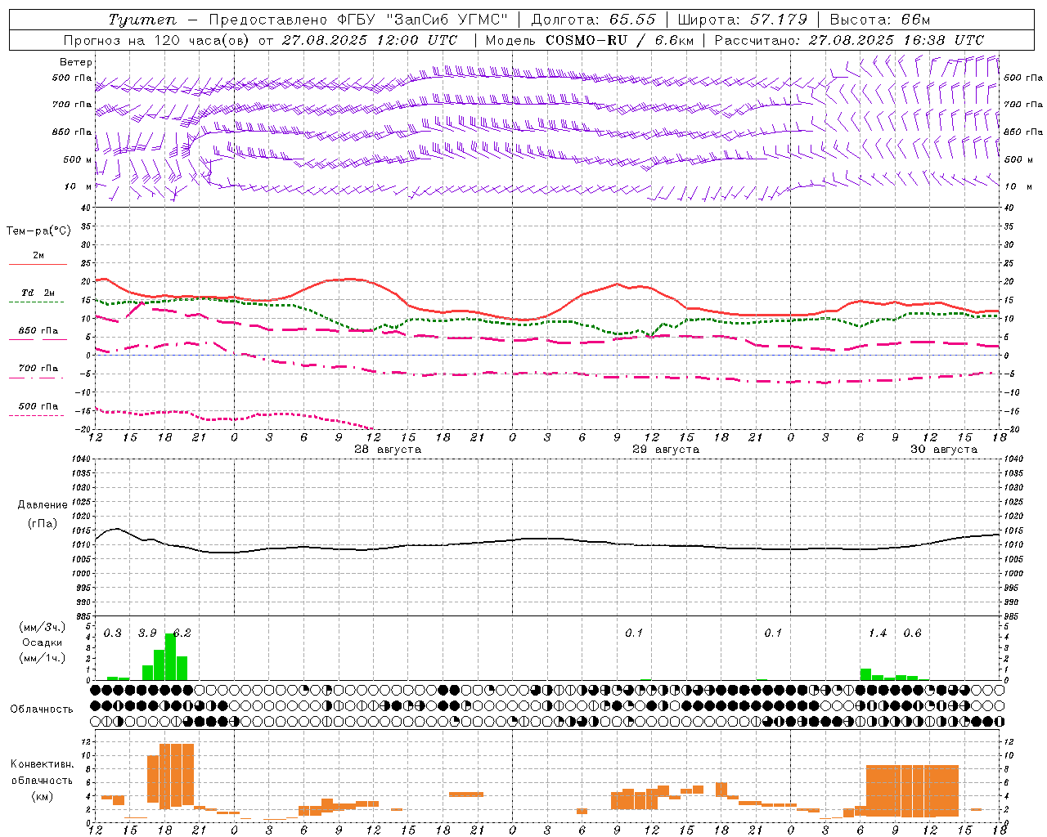Viewport: 1047px width, 837px height.
Task: Click the Давление pressure panel label
Action: (43, 504)
